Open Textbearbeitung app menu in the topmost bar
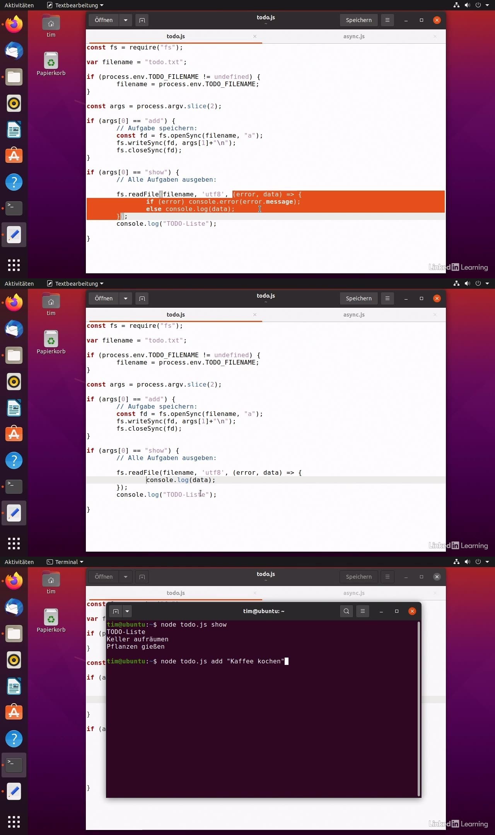This screenshot has height=835, width=495. point(75,5)
